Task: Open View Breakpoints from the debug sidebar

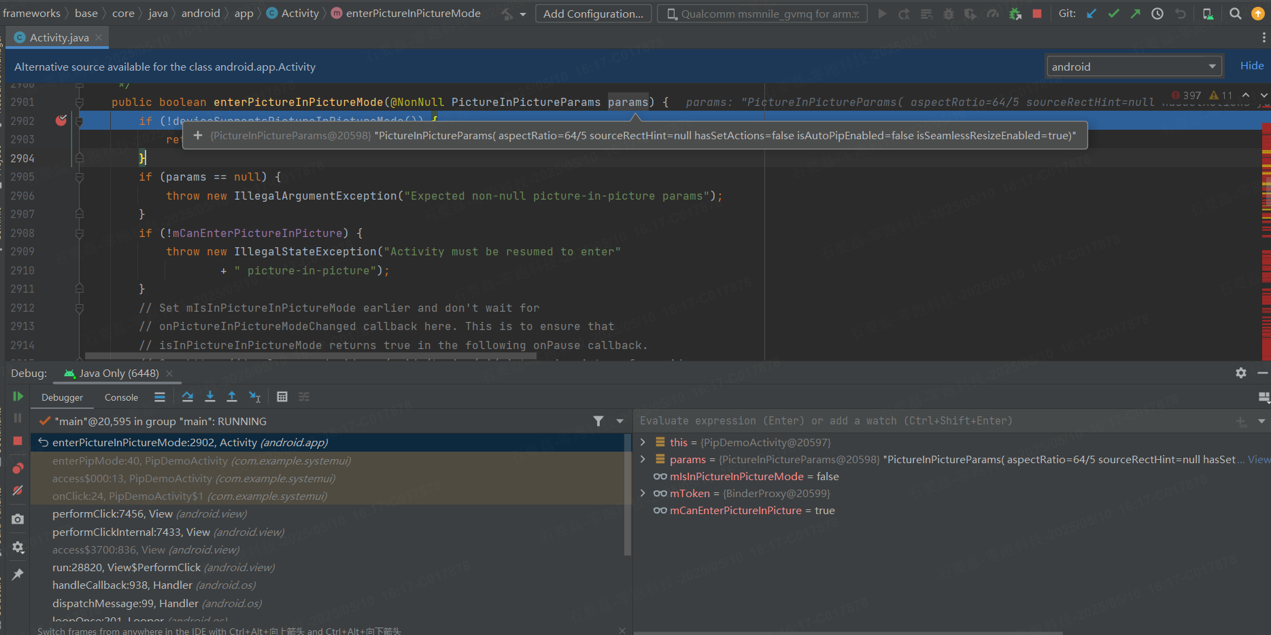Action: pos(18,468)
